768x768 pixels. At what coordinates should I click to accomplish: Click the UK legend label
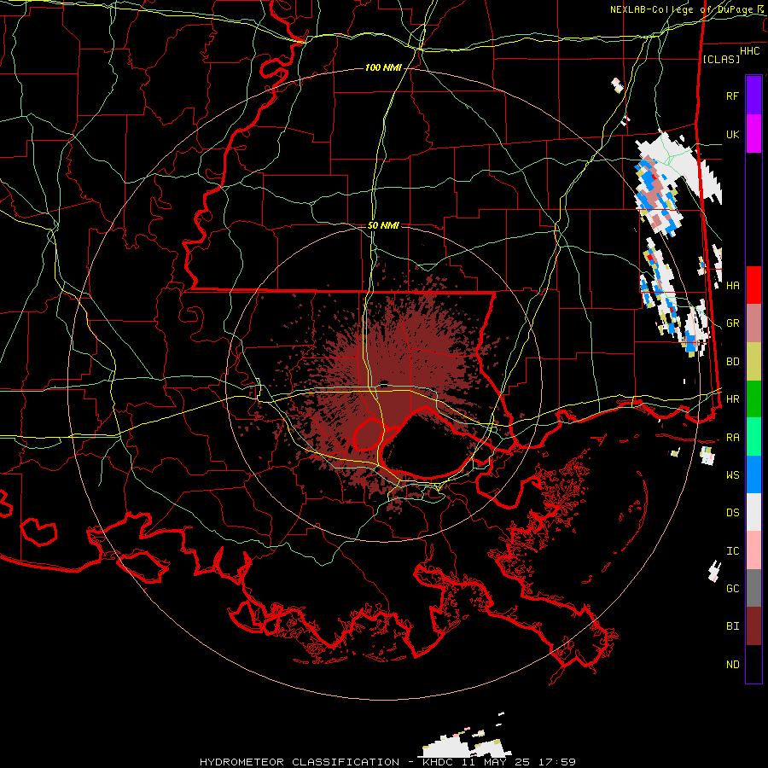[732, 134]
